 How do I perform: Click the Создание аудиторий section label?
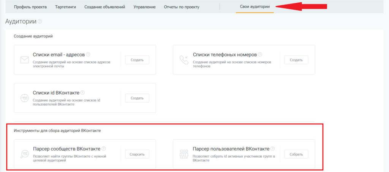(x=33, y=36)
